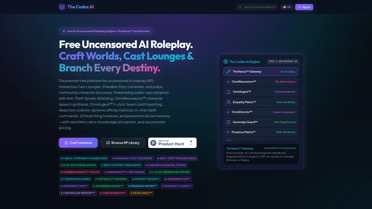The width and height of the screenshot is (372, 209).
Task: Click the Craft Universe button
Action: click(x=78, y=143)
